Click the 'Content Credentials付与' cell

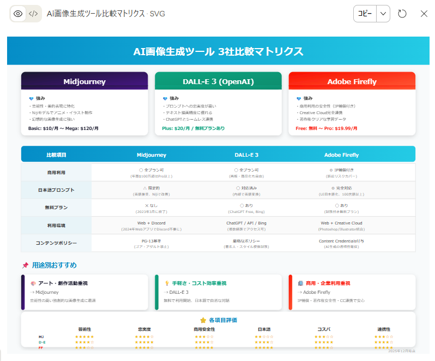coord(341,241)
